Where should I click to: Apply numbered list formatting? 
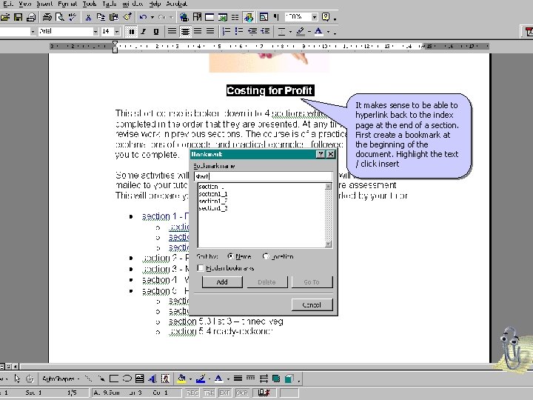coord(227,31)
